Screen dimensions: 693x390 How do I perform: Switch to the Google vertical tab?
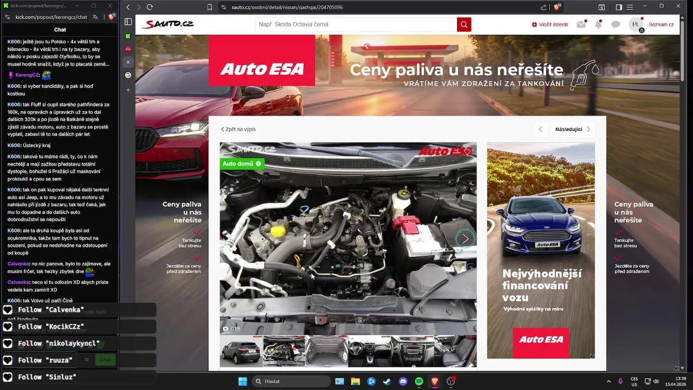click(128, 75)
